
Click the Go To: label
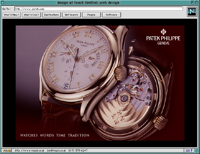click(6, 9)
